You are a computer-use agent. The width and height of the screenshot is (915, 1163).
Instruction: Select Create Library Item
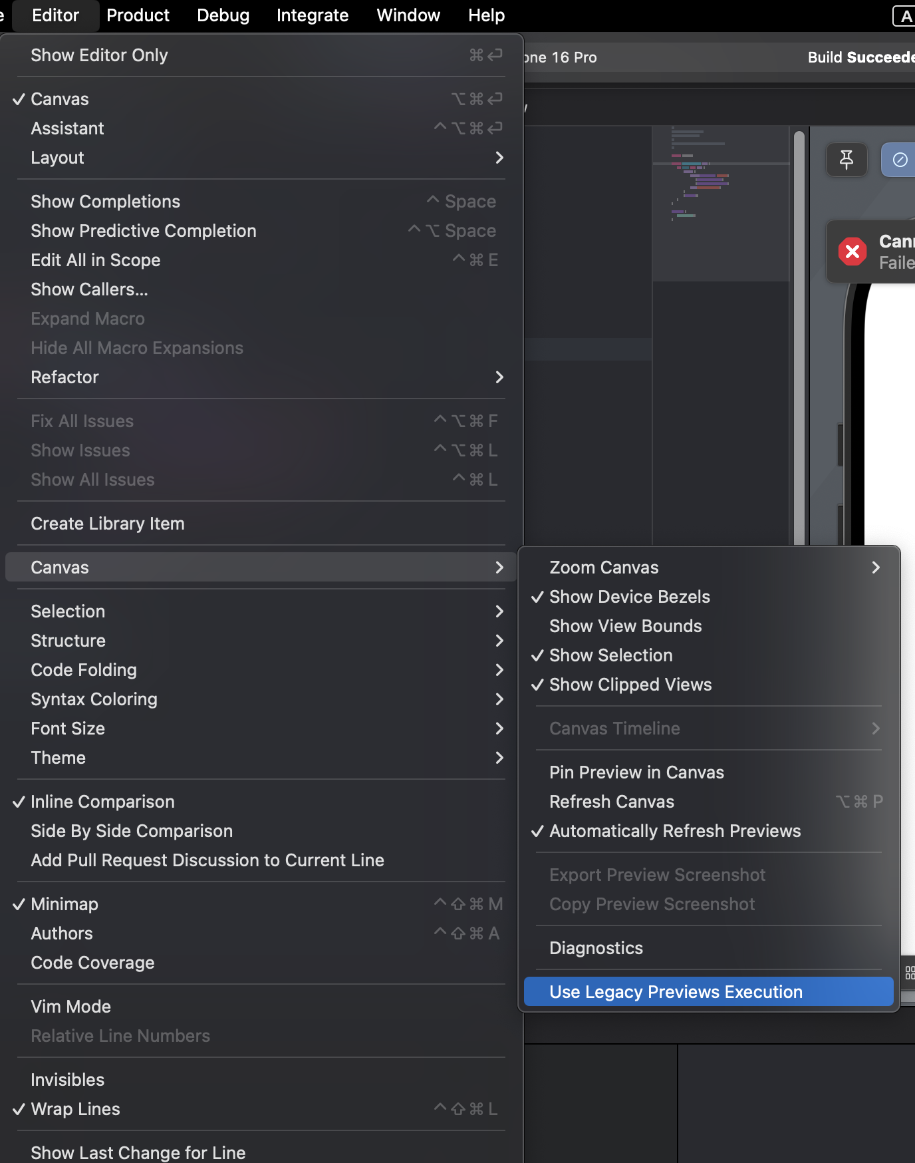(x=261, y=524)
